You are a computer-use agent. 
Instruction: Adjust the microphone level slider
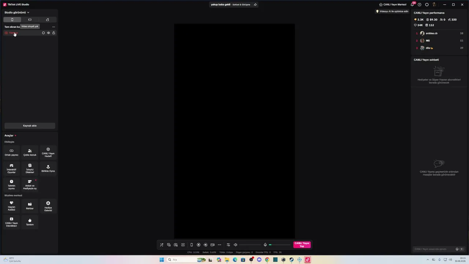(280, 245)
